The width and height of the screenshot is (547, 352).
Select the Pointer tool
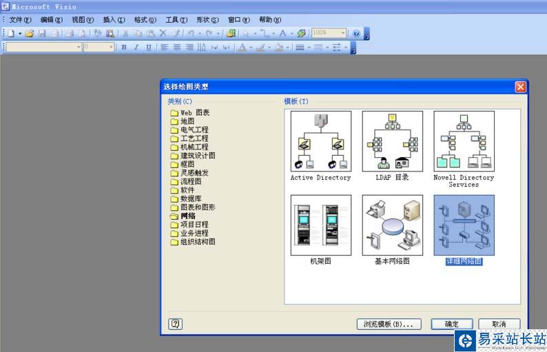[x=247, y=34]
